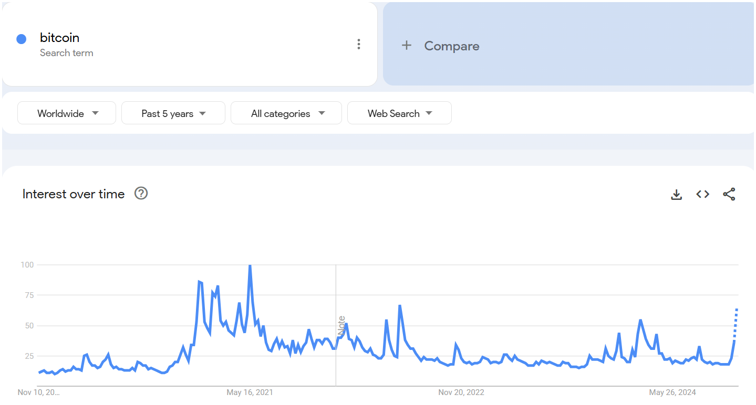Image resolution: width=756 pixels, height=405 pixels.
Task: Open the All categories dropdown
Action: pyautogui.click(x=286, y=113)
